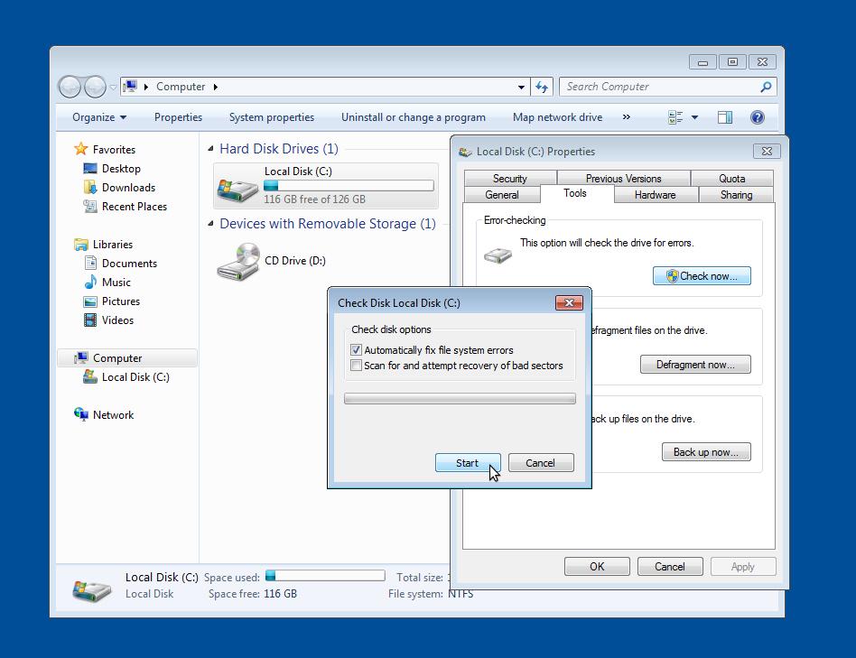Screen dimensions: 856x658
Task: Click the search magnifier icon
Action: tap(766, 87)
